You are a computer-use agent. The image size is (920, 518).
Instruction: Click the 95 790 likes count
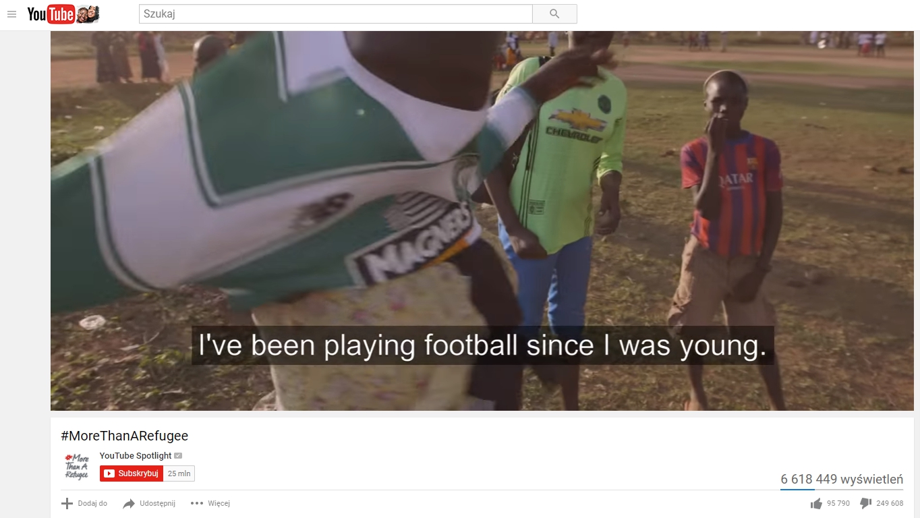coord(838,503)
